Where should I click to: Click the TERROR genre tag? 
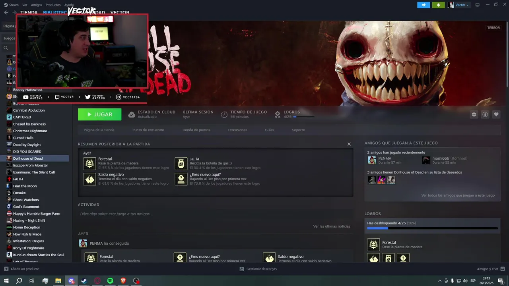click(493, 28)
